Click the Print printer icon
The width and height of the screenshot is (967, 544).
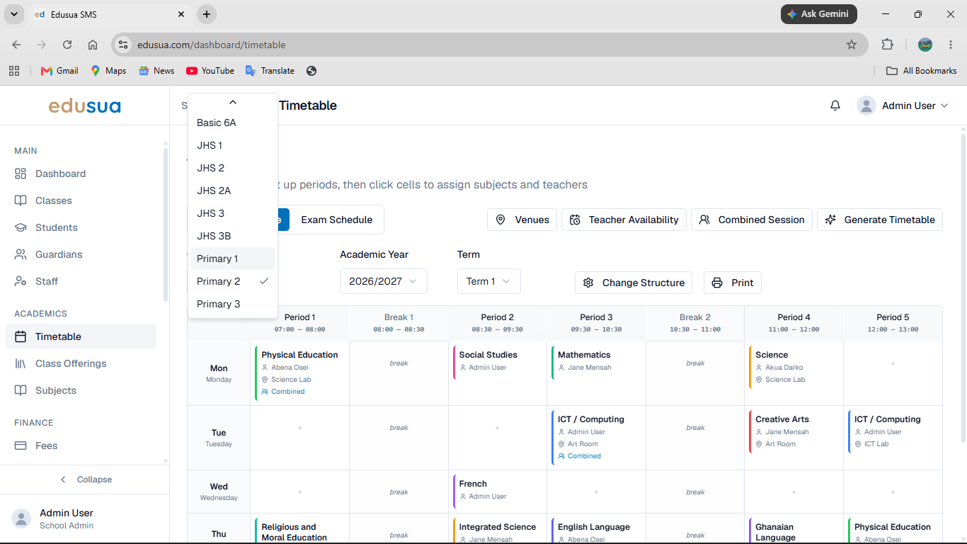pos(717,283)
